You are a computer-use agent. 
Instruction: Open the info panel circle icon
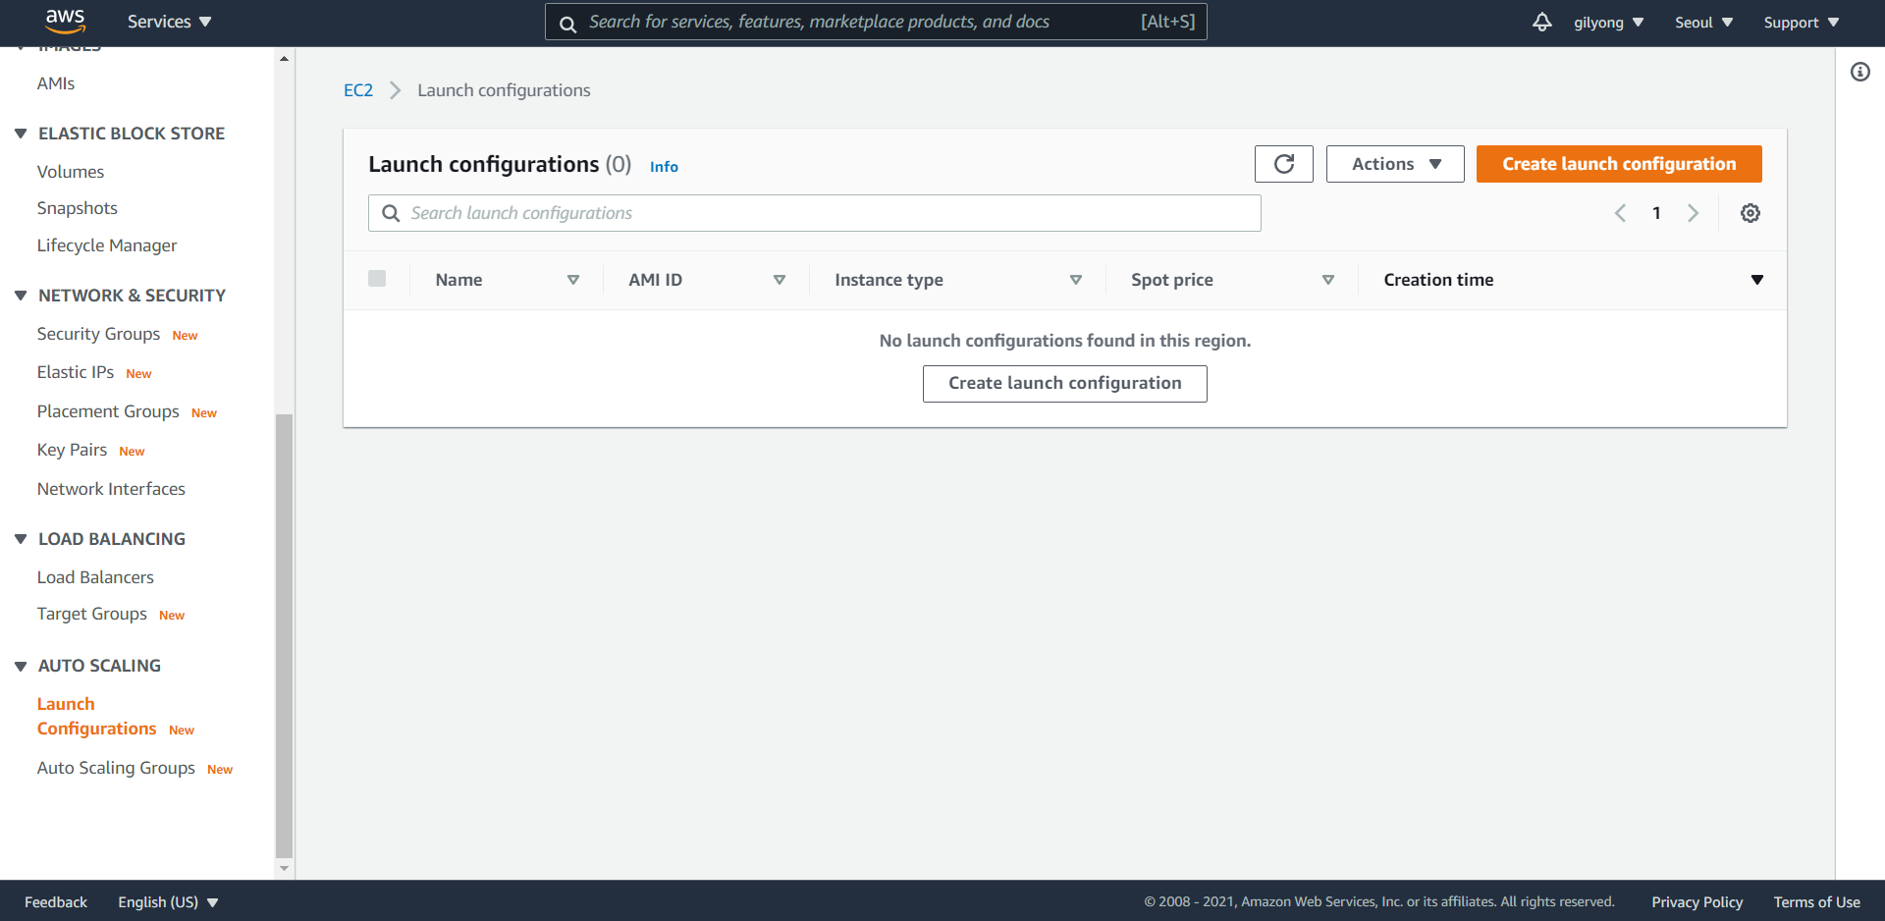[x=1860, y=72]
